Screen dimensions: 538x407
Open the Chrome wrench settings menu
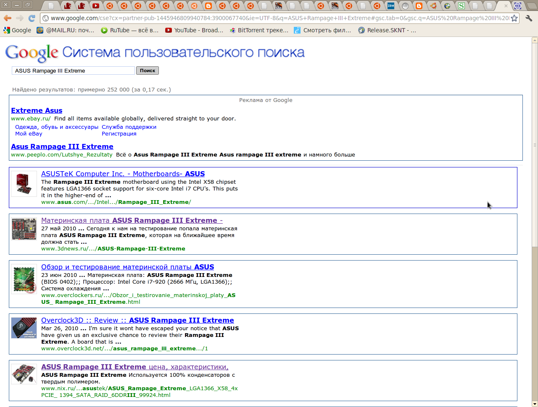(529, 18)
